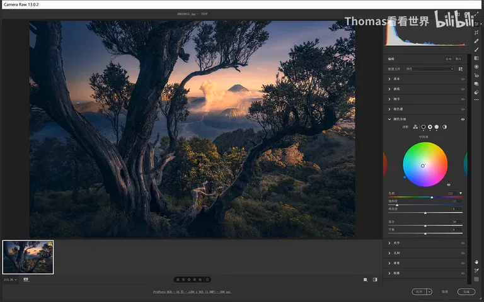The width and height of the screenshot is (484, 302).
Task: Toggle full screen mode icon at top right
Action: [x=476, y=13]
